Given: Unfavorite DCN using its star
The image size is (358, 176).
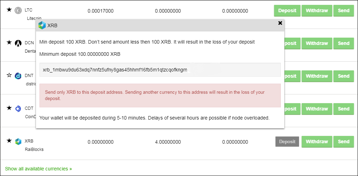Looking at the screenshot, I should point(9,43).
